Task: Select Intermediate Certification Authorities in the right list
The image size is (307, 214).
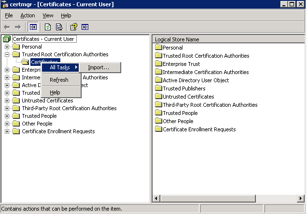Action: [x=206, y=72]
